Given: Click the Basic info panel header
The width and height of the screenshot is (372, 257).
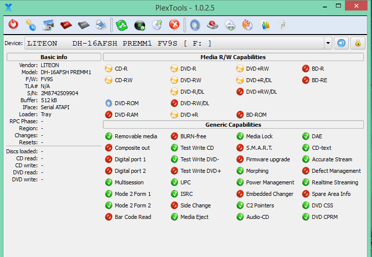Looking at the screenshot, I should 54,57.
